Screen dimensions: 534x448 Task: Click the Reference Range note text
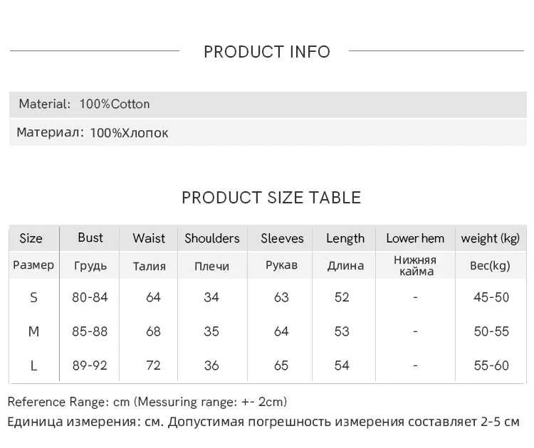tap(147, 402)
